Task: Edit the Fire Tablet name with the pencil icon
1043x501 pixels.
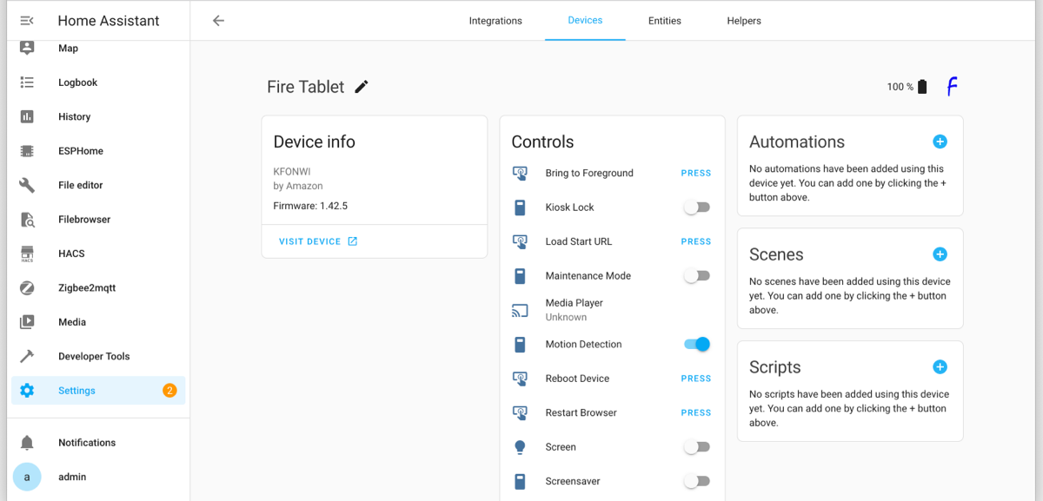Action: point(362,86)
